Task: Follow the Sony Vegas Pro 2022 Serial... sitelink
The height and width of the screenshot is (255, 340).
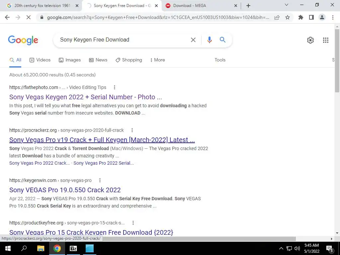Action: coord(104,163)
